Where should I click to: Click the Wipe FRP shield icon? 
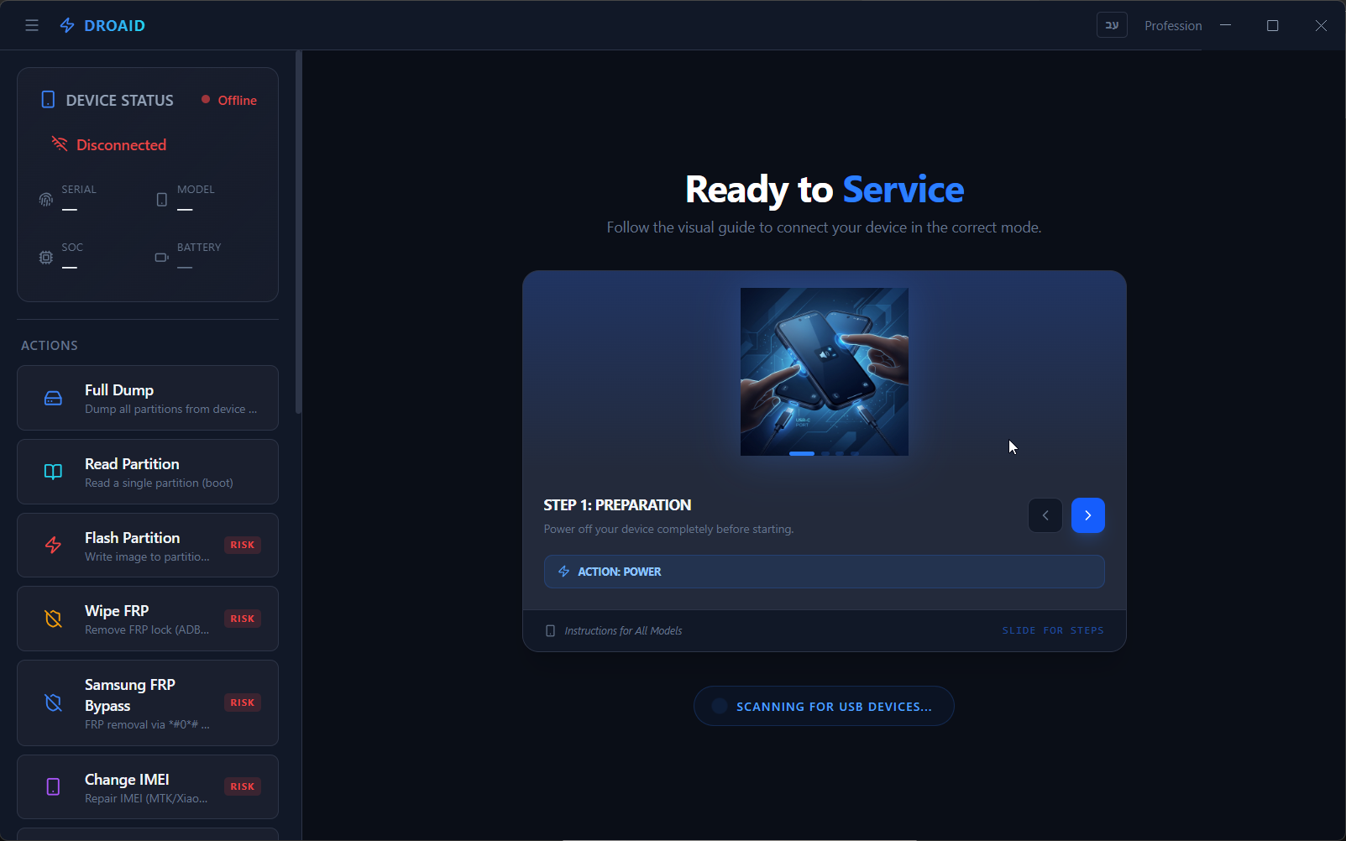tap(53, 619)
